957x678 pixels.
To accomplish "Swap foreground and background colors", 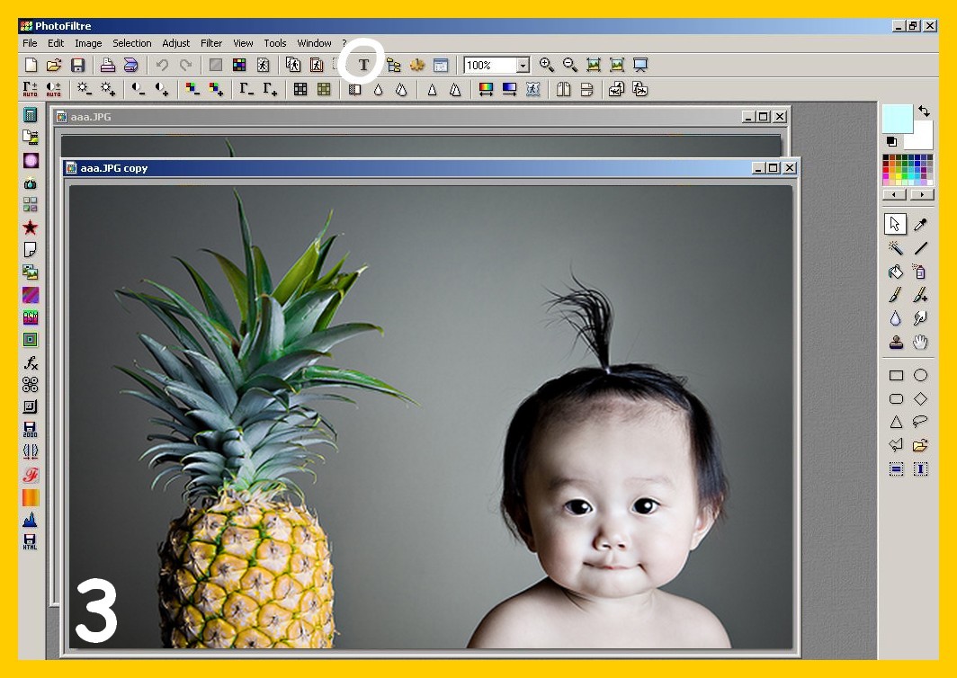I will click(924, 112).
